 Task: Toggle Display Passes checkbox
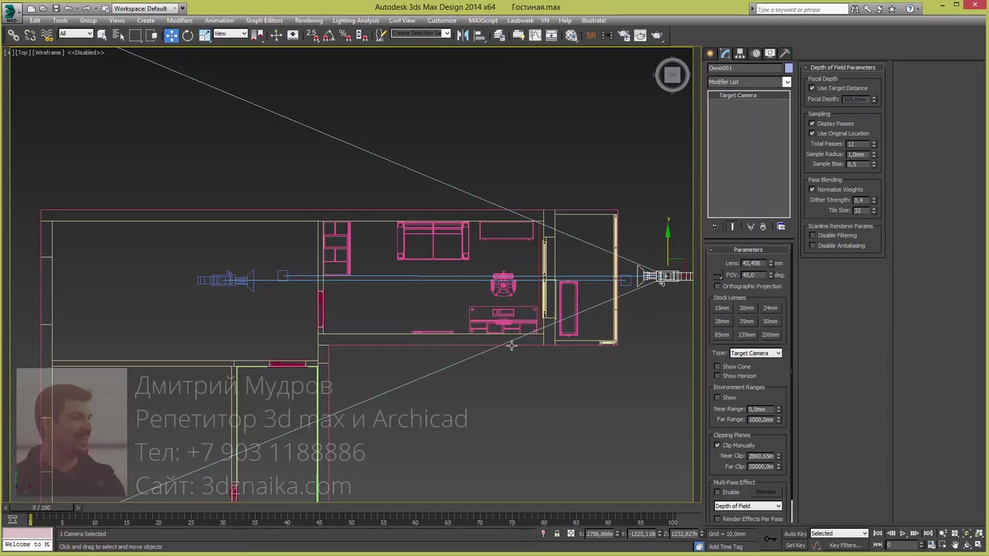812,124
